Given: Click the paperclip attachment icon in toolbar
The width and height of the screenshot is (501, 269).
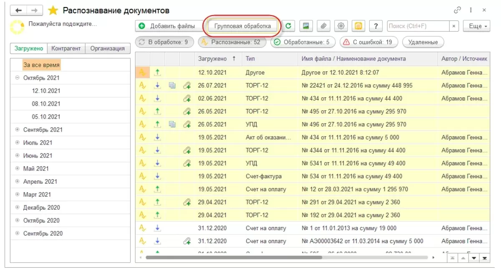Looking at the screenshot, I should pyautogui.click(x=323, y=26).
